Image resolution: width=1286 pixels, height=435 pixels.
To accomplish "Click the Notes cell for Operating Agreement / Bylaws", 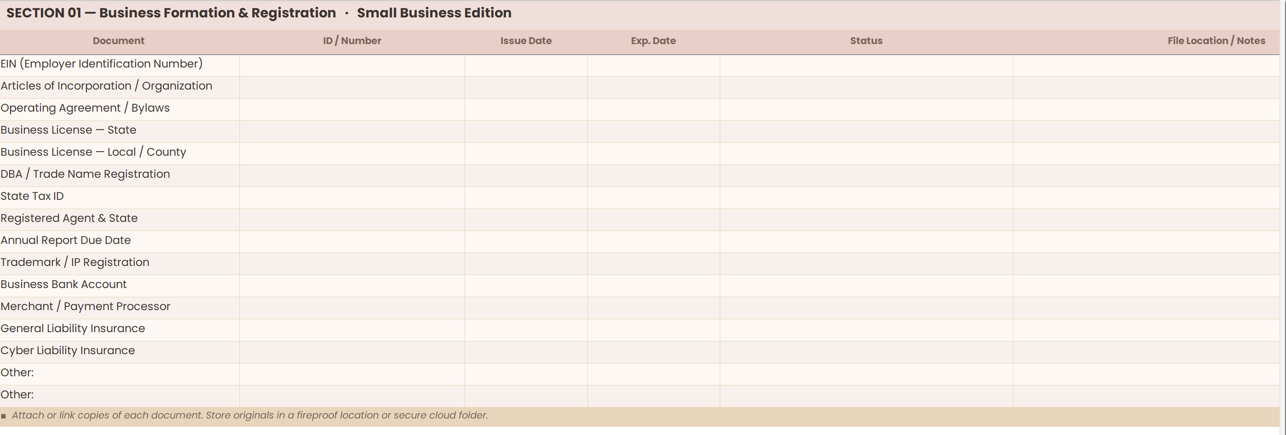I will (1146, 110).
